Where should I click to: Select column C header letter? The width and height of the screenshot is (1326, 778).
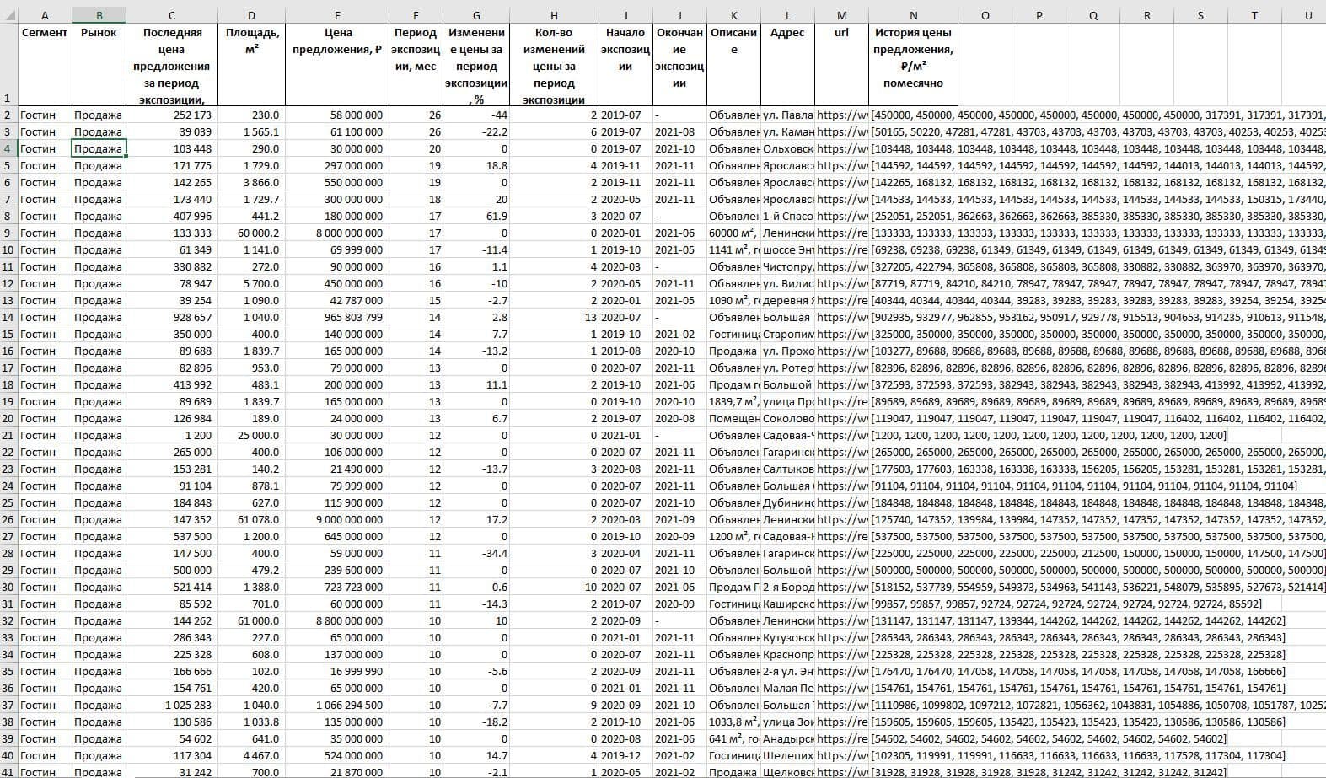[x=172, y=15]
